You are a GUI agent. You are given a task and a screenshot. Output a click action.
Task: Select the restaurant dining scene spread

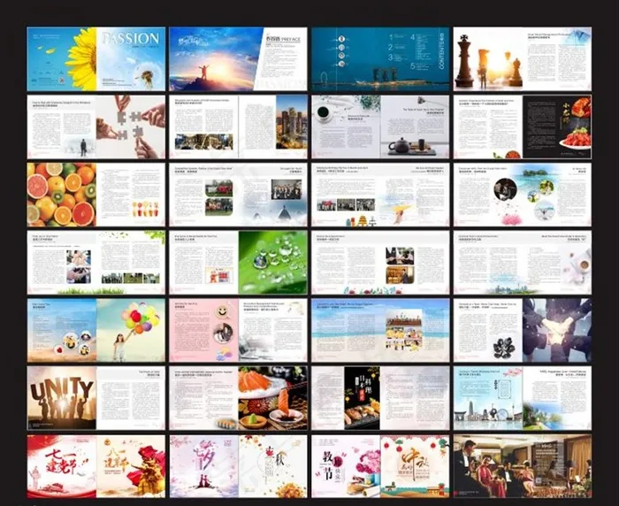522,465
